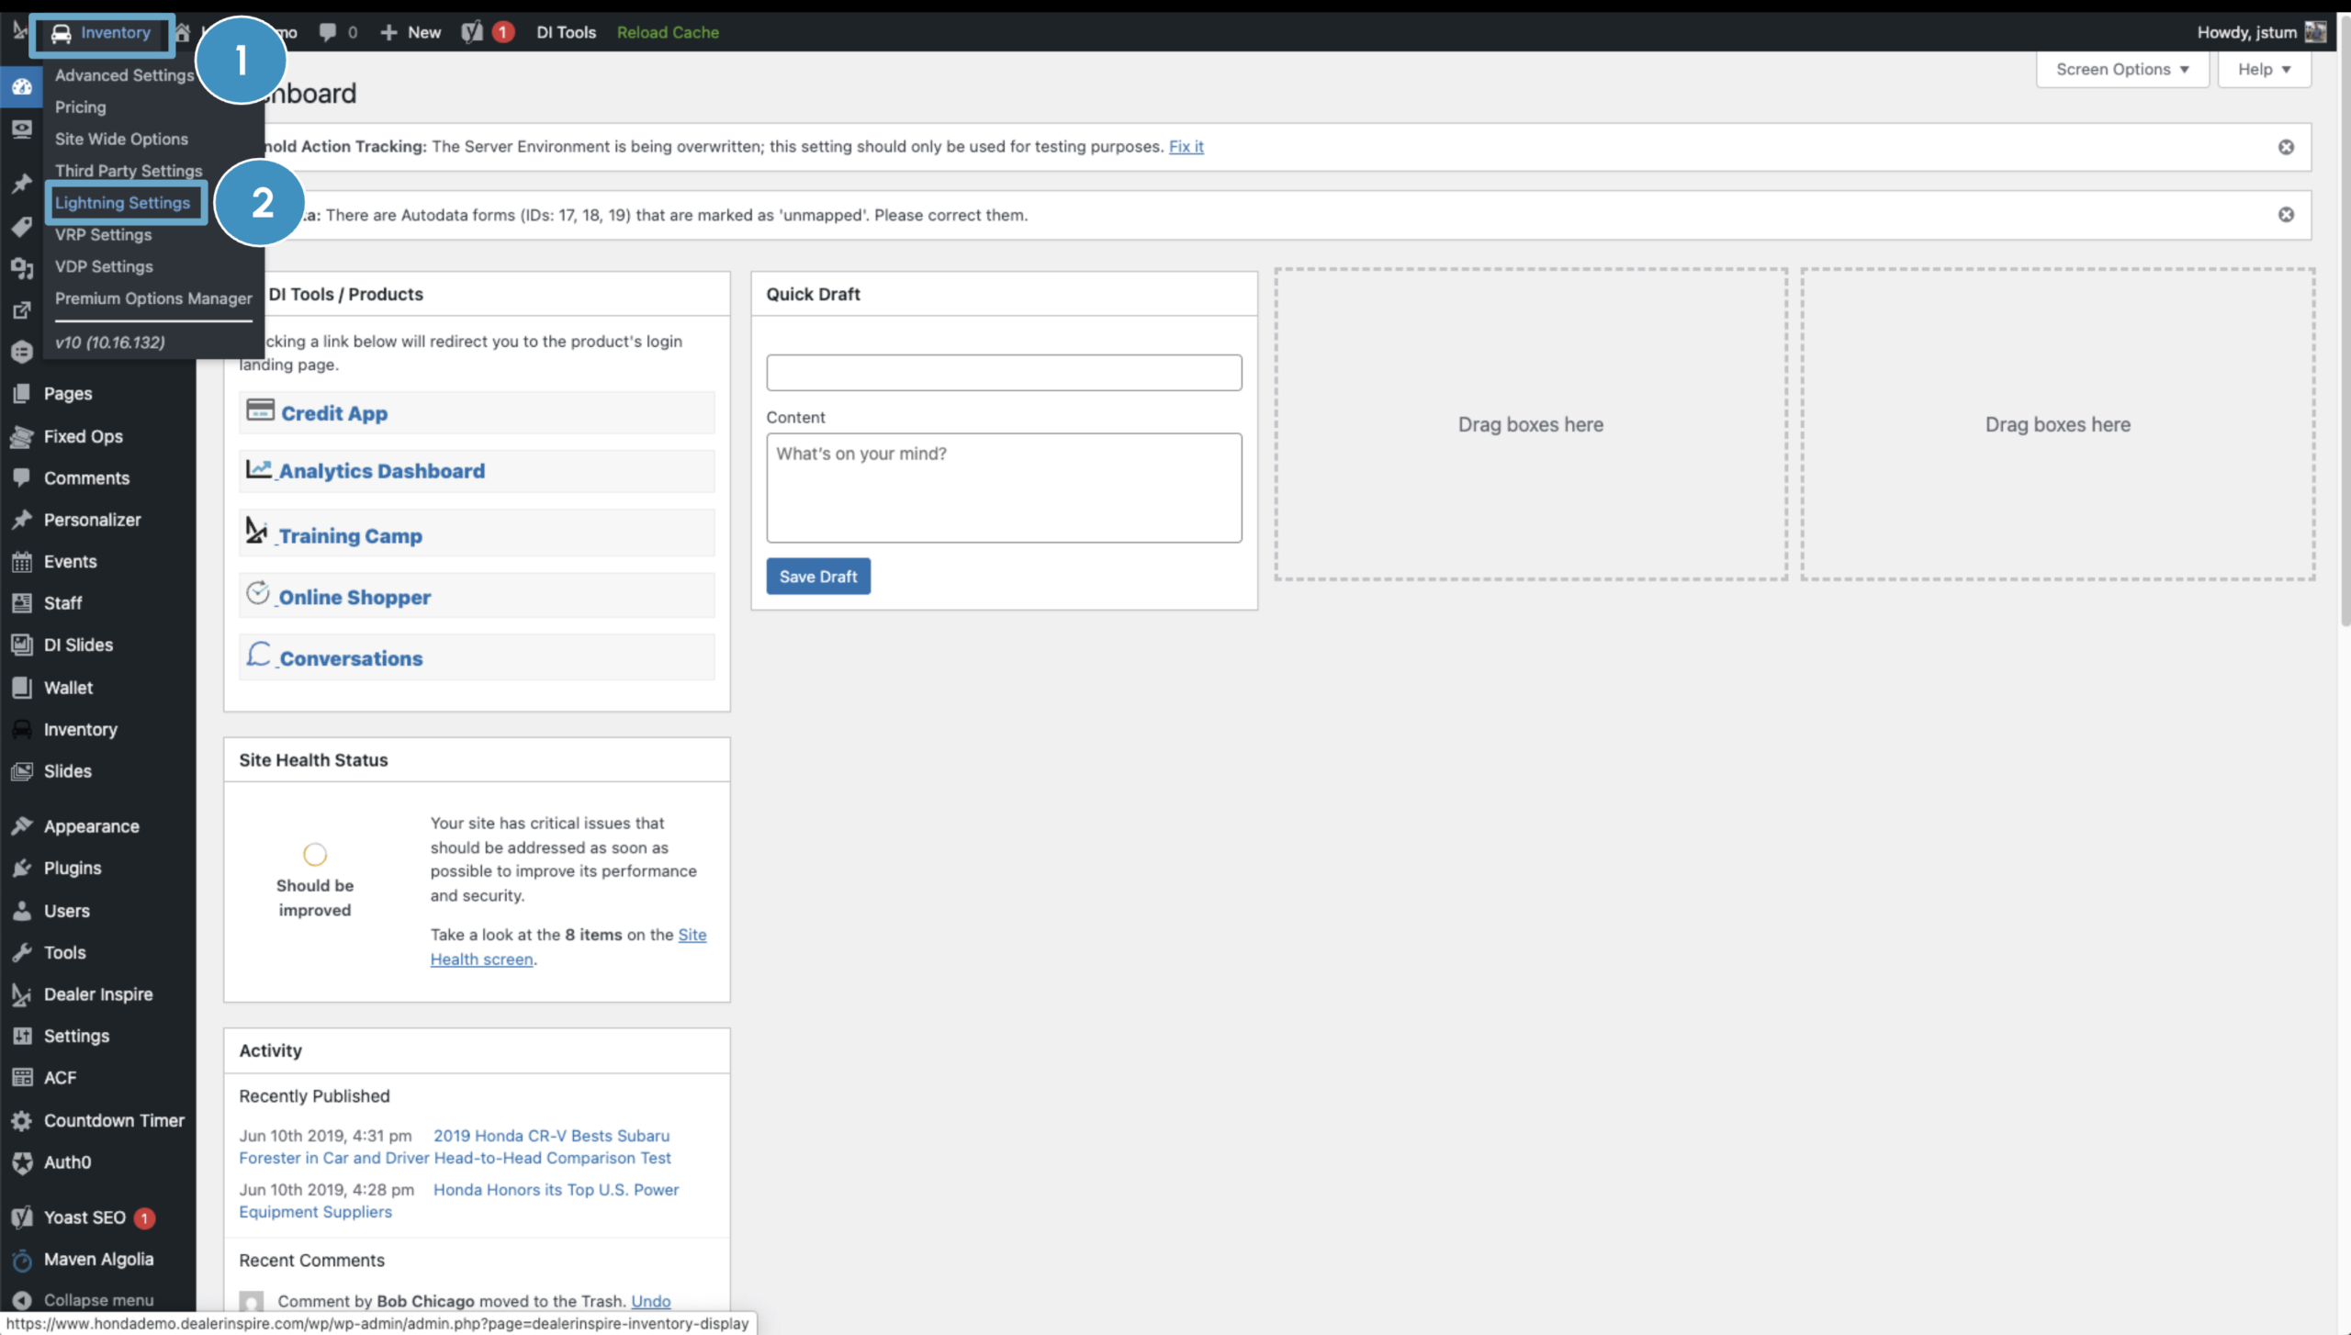
Task: Click the Analytics Dashboard chart icon
Action: click(259, 469)
